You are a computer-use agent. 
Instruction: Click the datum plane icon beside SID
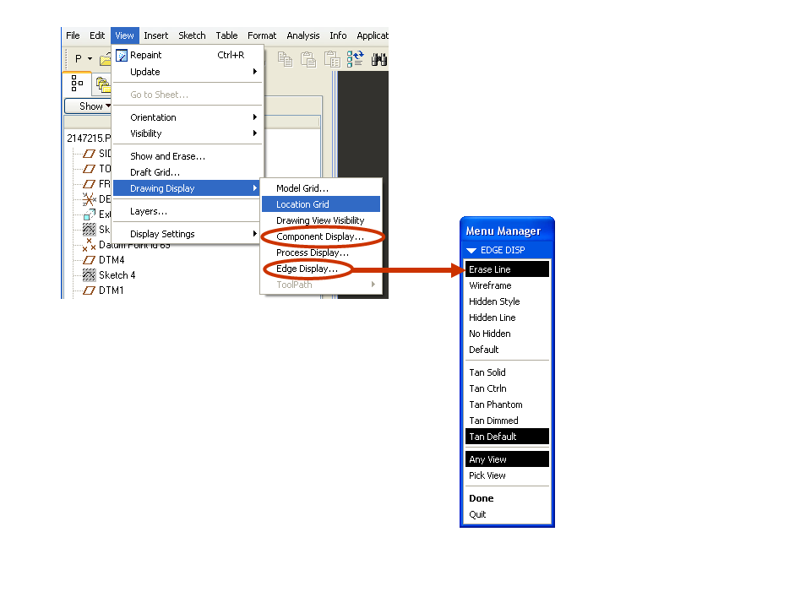(90, 154)
